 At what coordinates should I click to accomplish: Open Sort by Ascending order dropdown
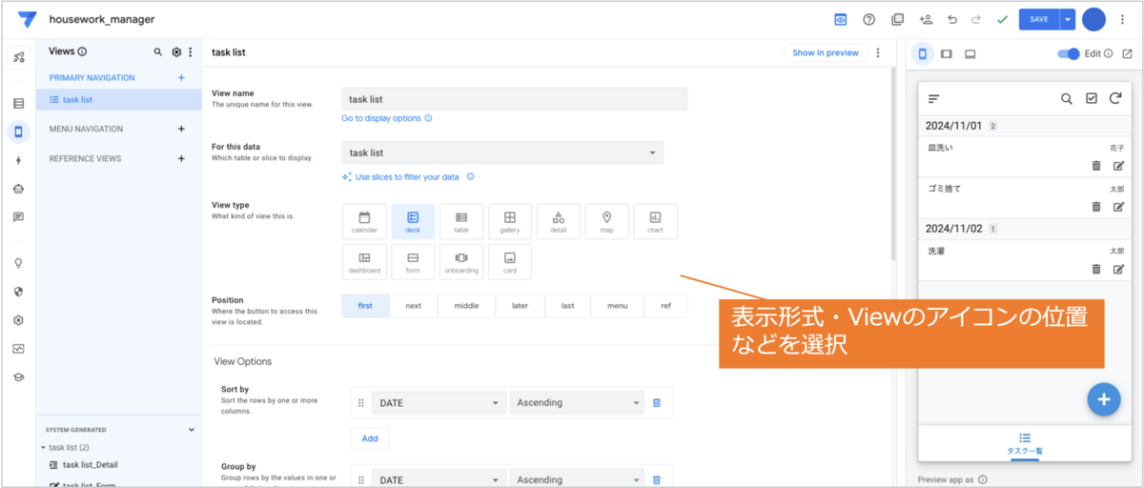pos(577,403)
